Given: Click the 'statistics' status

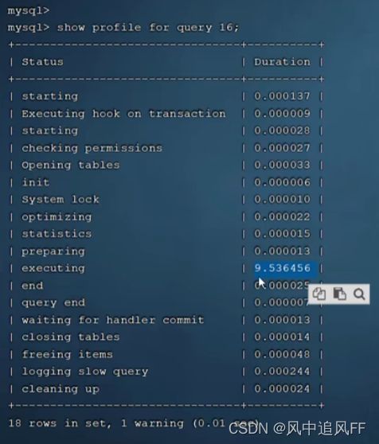Looking at the screenshot, I should (x=57, y=234).
